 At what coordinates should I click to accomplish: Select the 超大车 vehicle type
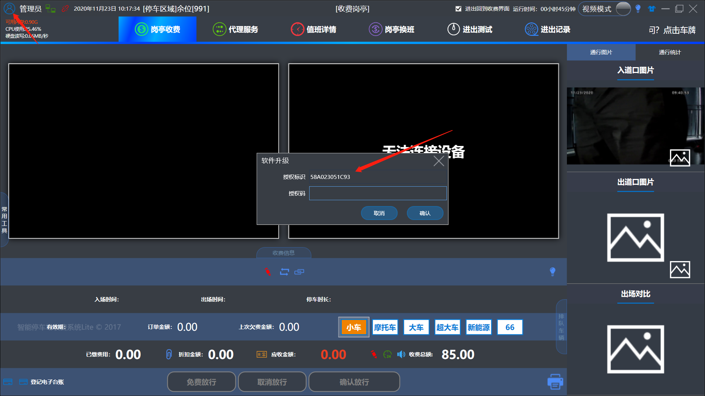click(x=447, y=327)
